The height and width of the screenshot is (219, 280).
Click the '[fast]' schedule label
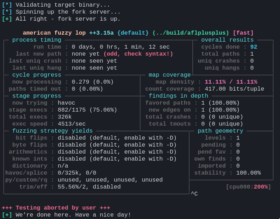243,33
